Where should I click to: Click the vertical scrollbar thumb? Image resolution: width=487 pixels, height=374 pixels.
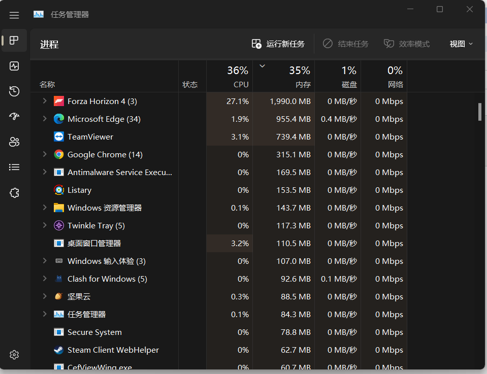(480, 112)
